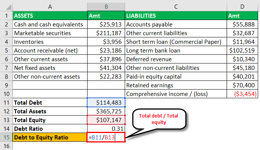Select the Other current liabilities cell
260x150 pixels.
tap(176, 33)
